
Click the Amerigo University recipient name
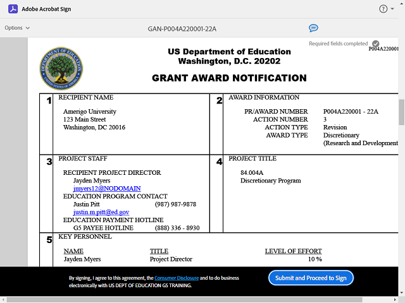90,112
